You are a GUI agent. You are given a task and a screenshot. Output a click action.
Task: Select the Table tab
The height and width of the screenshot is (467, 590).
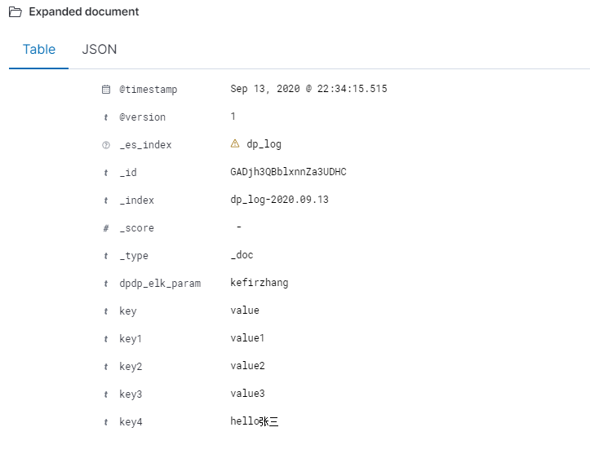[38, 49]
